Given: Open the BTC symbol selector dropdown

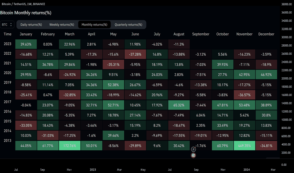Looking at the screenshot, I should 7,25.
